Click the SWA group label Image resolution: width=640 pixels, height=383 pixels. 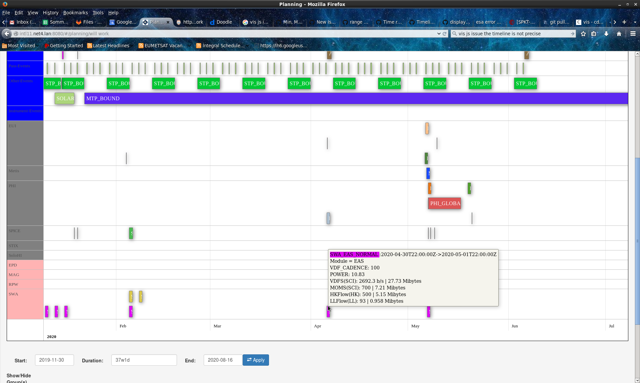pos(13,294)
